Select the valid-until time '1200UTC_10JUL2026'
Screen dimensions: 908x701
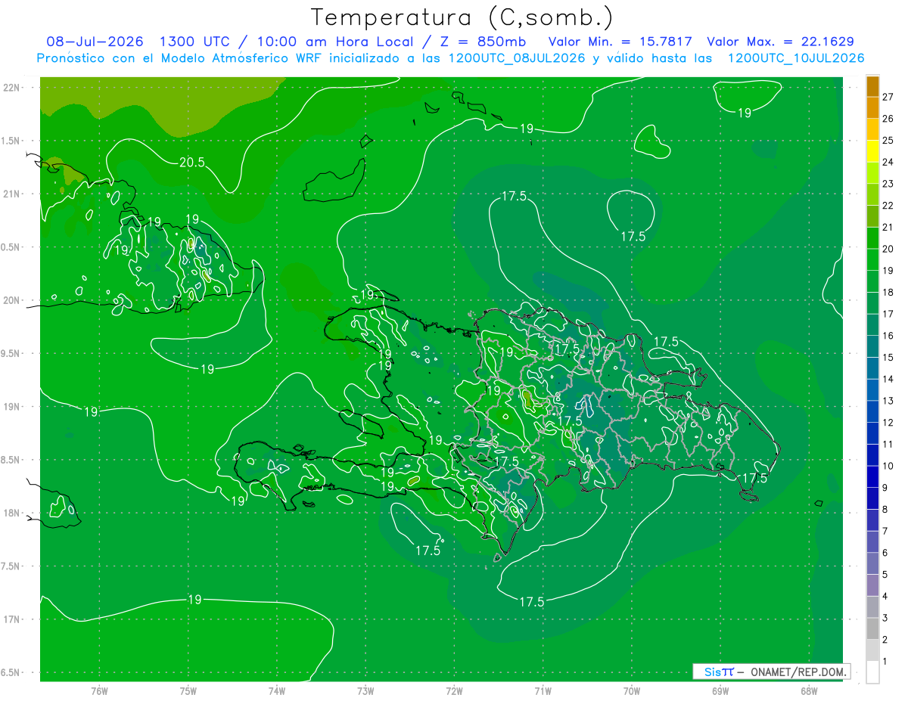[x=796, y=58]
